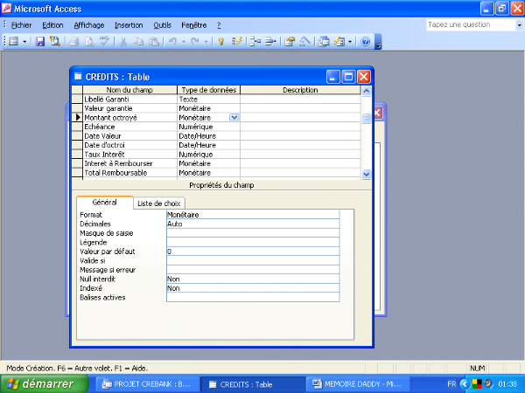Screen dimensions: 525x393
Task: Expand the 'Tapez une question' dropdown
Action: [518, 24]
